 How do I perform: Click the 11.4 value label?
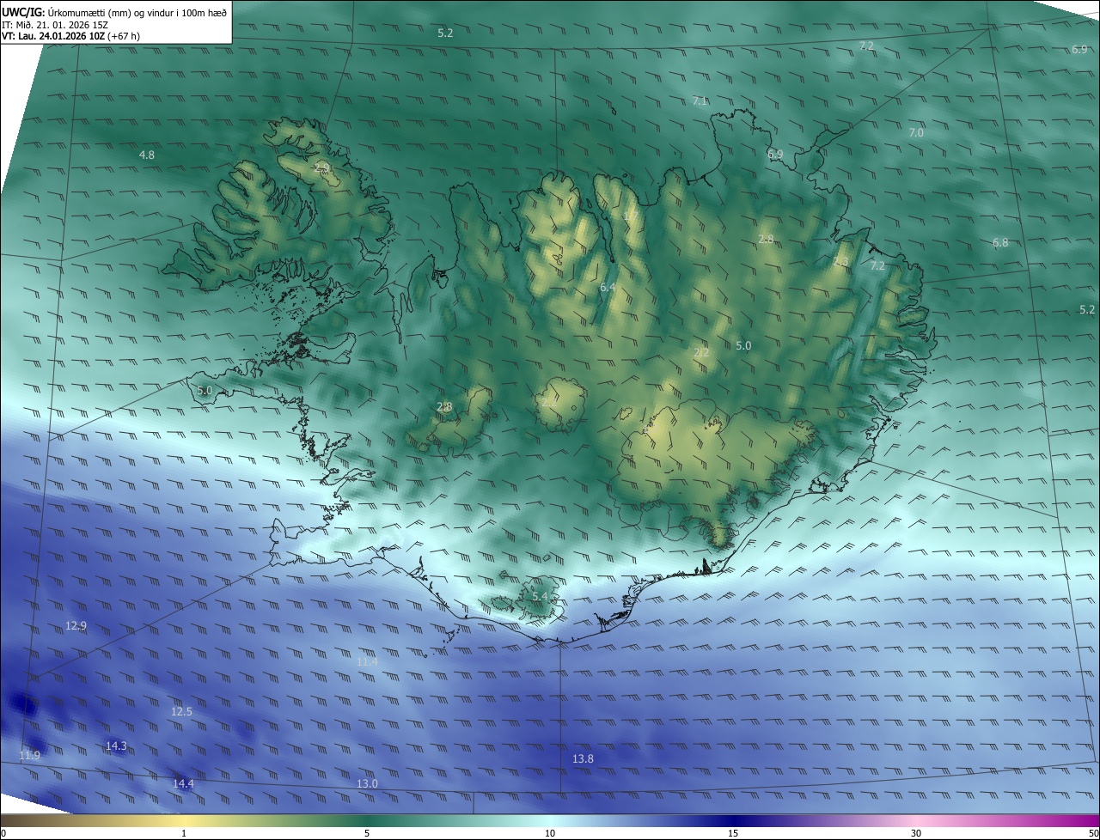coord(367,662)
